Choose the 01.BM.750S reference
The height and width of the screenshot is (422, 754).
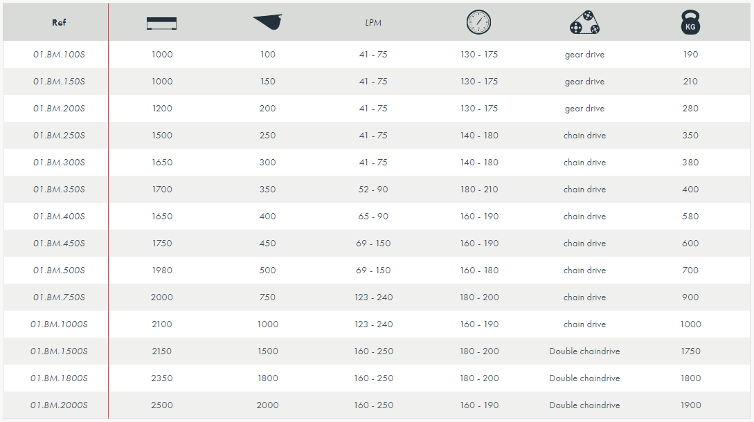click(59, 297)
